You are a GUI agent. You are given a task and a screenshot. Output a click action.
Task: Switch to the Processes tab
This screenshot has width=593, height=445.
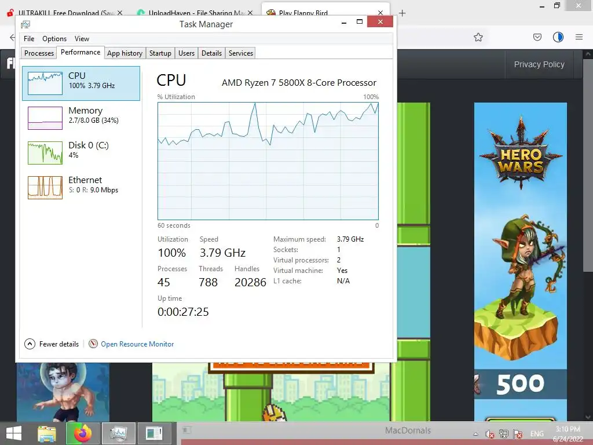(39, 53)
